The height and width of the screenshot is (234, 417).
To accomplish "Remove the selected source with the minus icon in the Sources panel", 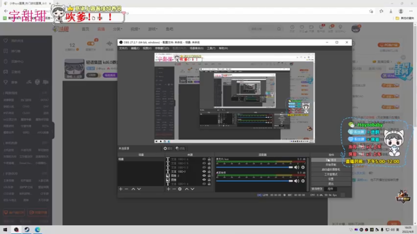I will [x=174, y=189].
